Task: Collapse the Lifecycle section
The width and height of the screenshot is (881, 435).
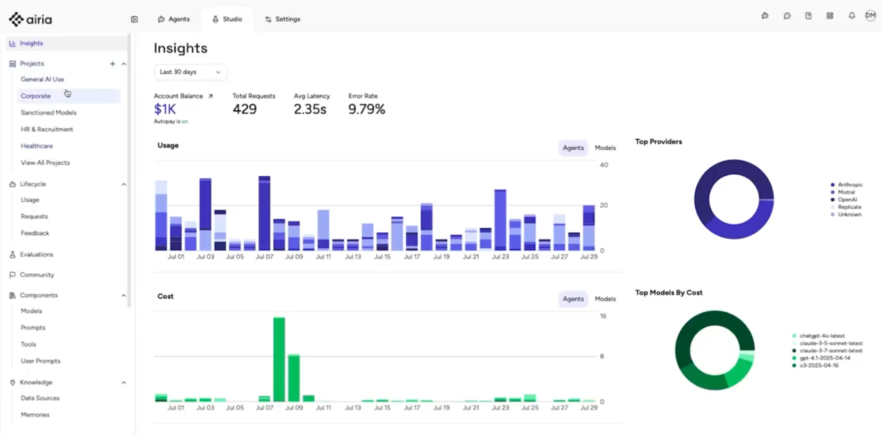Action: click(123, 184)
